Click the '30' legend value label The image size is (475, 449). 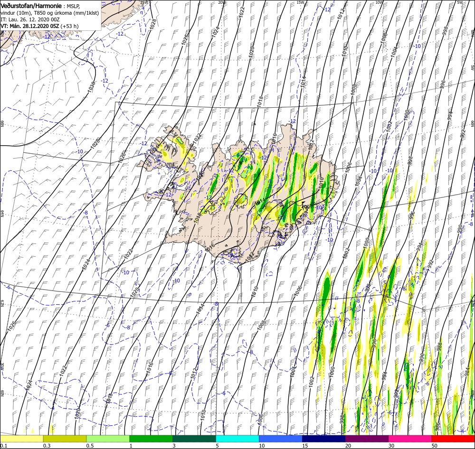pyautogui.click(x=392, y=446)
